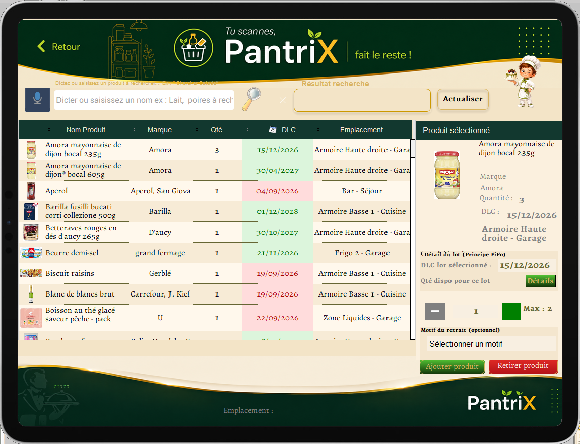Click the Betteraves rouges can thumbnail
580x444 pixels.
click(x=31, y=232)
